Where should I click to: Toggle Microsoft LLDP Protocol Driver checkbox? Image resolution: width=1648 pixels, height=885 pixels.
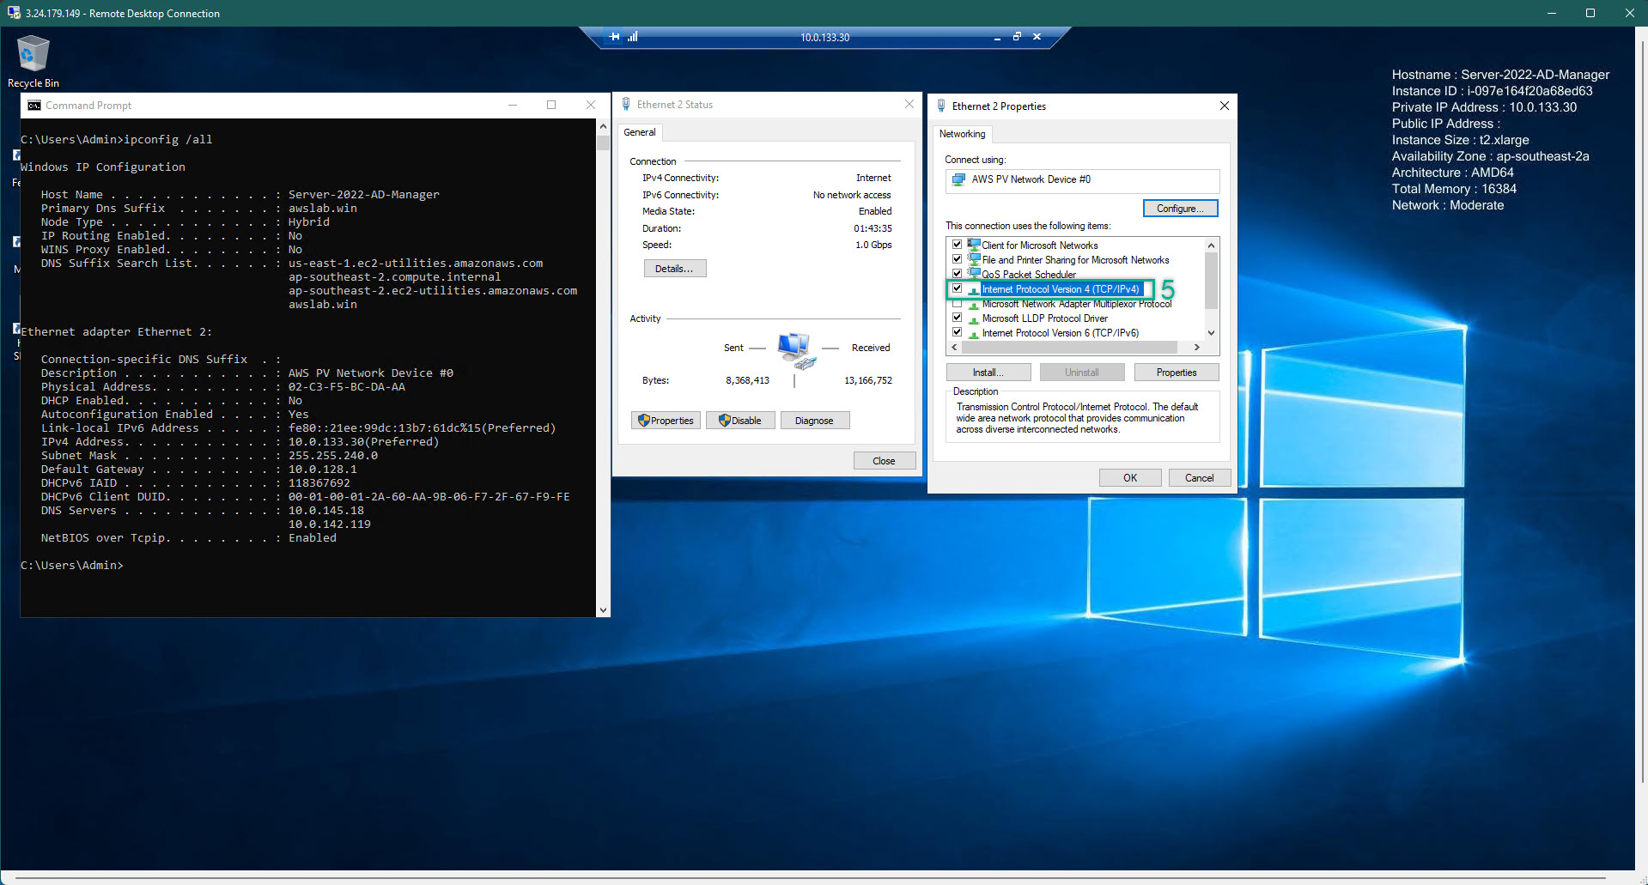pyautogui.click(x=957, y=318)
